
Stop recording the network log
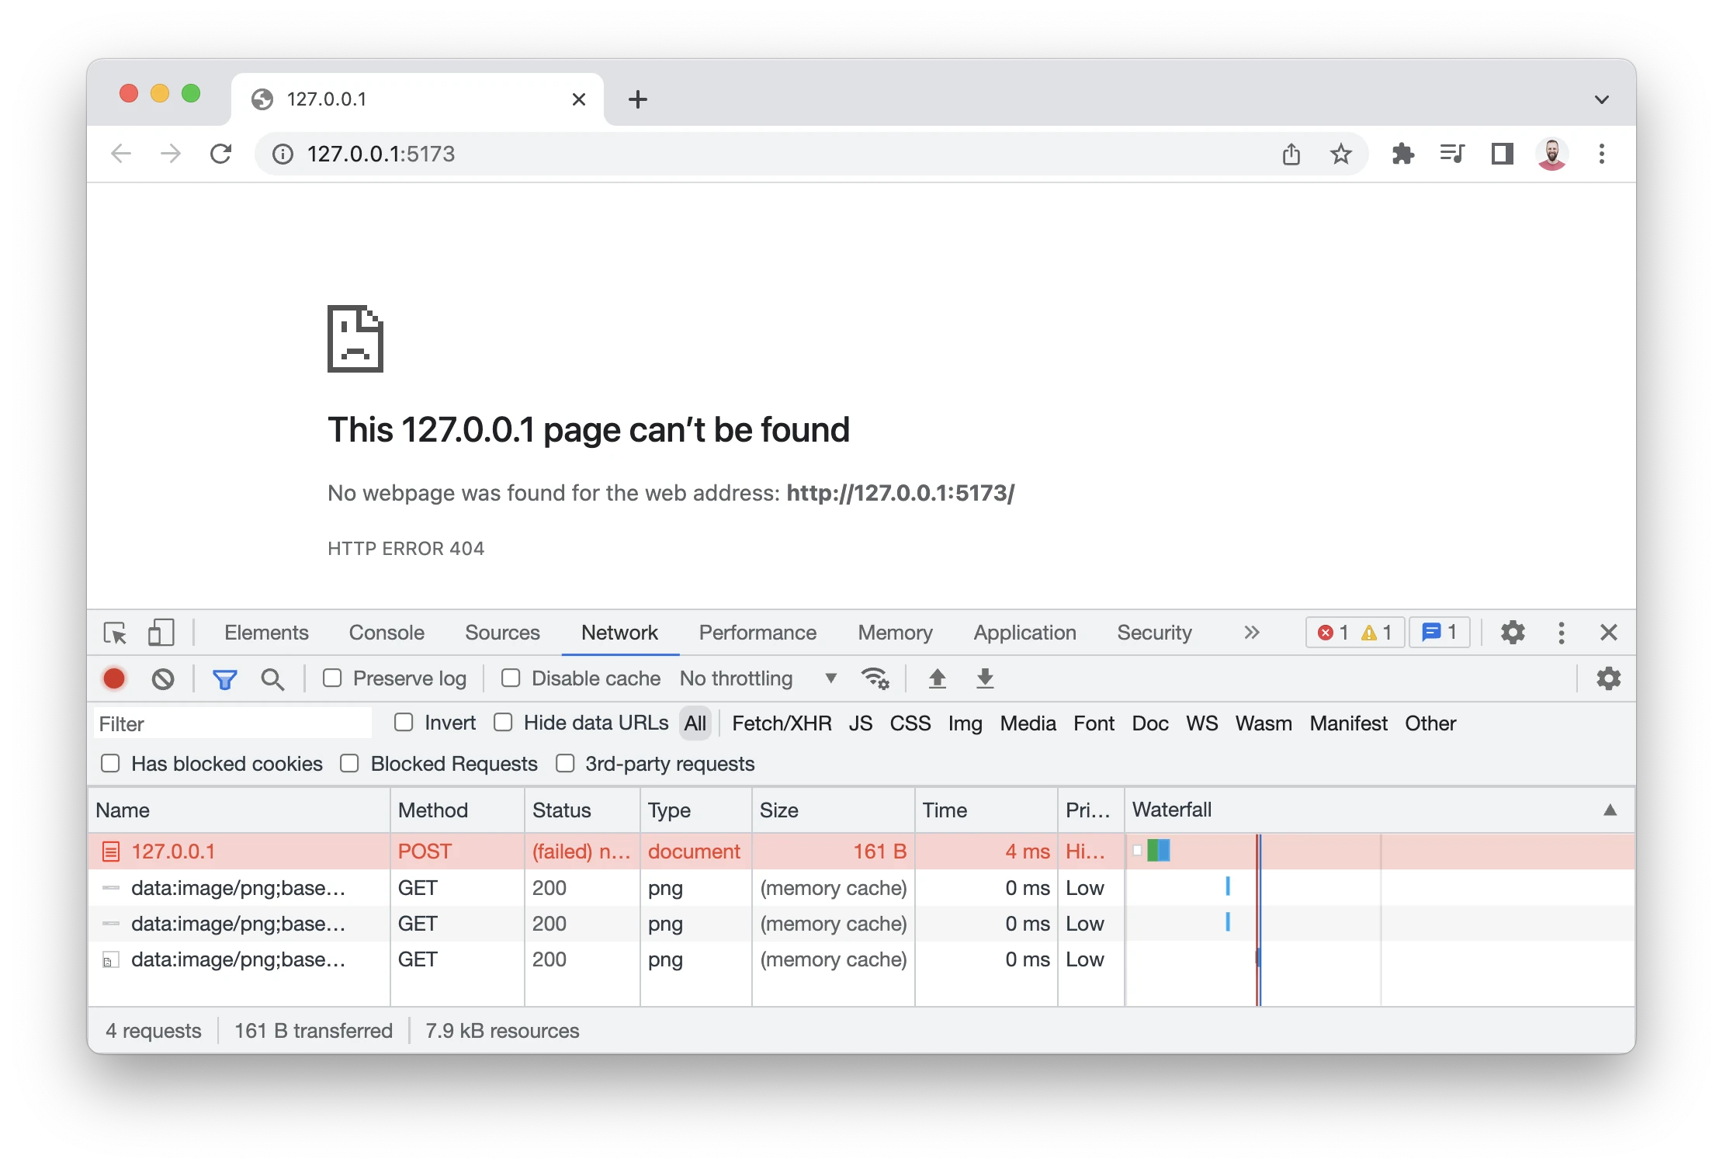click(x=114, y=679)
